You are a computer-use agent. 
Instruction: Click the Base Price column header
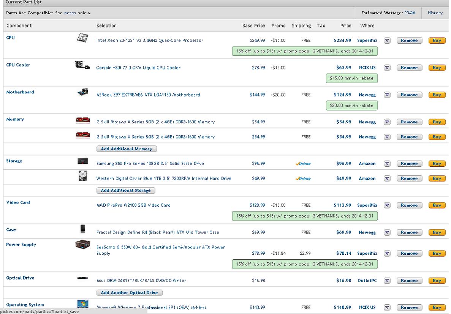click(x=254, y=25)
